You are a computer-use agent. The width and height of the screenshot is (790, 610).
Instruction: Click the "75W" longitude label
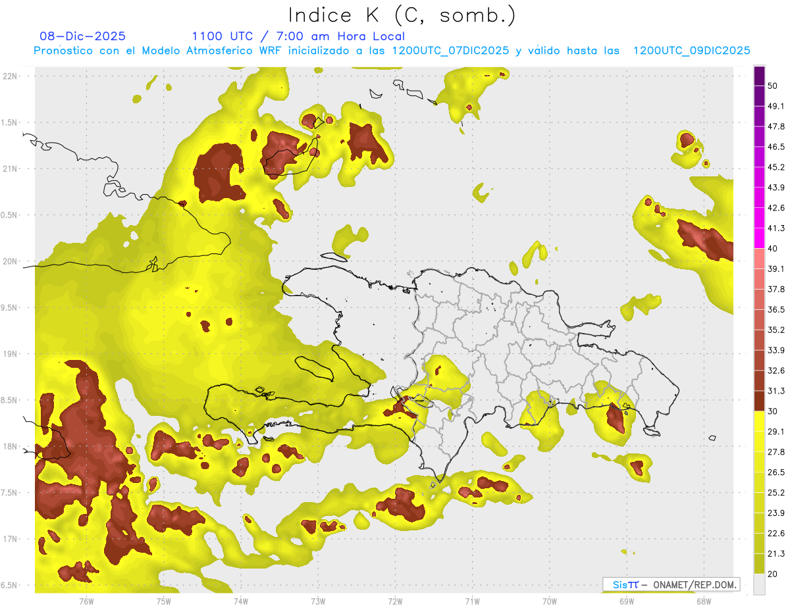click(163, 601)
